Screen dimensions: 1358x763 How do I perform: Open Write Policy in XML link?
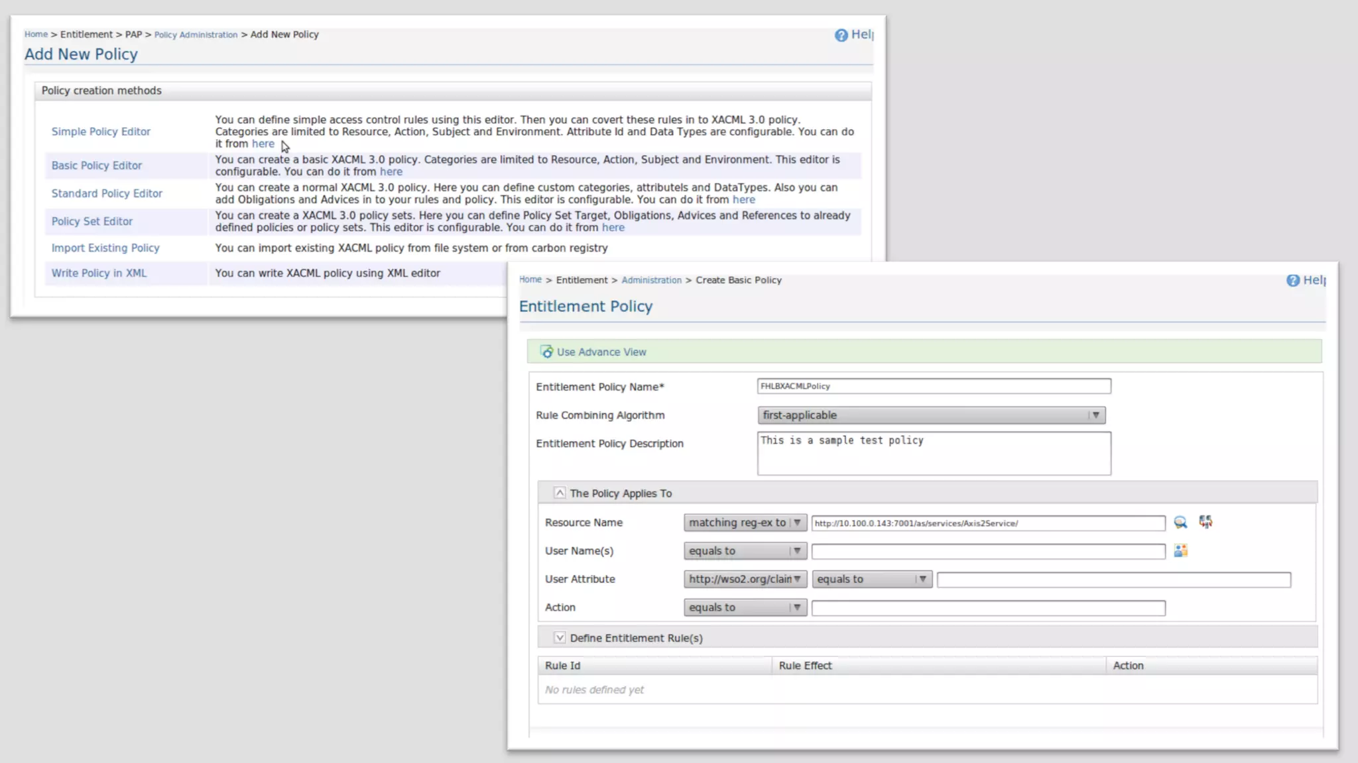99,273
